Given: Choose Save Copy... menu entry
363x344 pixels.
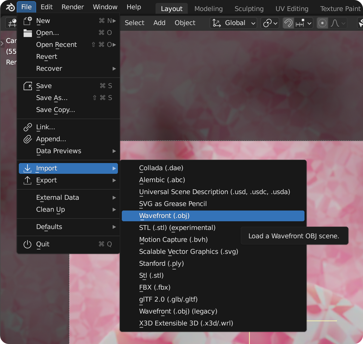Looking at the screenshot, I should click(68, 110).
